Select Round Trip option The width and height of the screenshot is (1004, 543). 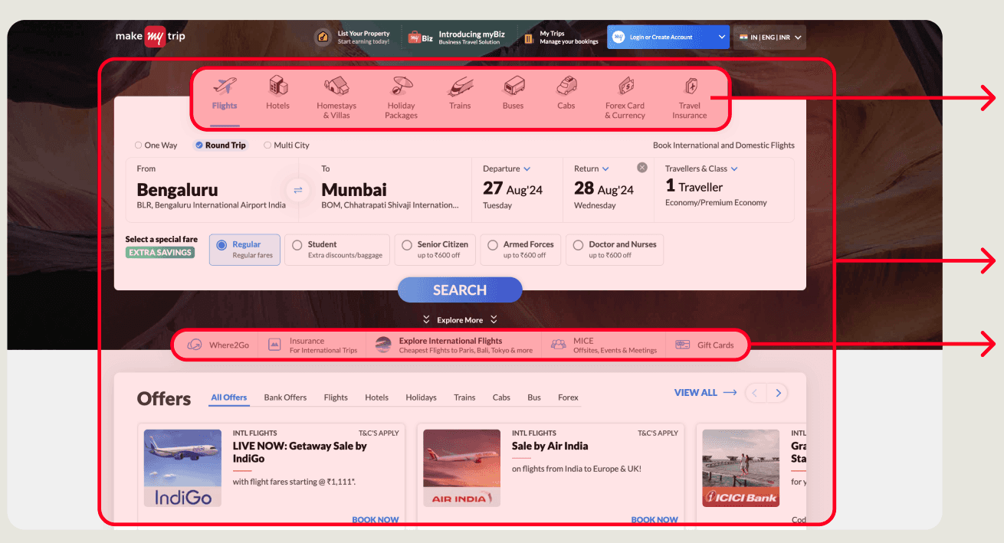pos(220,145)
